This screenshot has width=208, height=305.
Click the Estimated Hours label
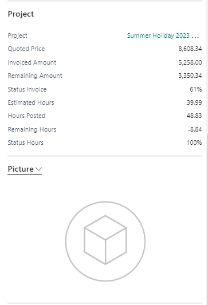[x=31, y=102]
